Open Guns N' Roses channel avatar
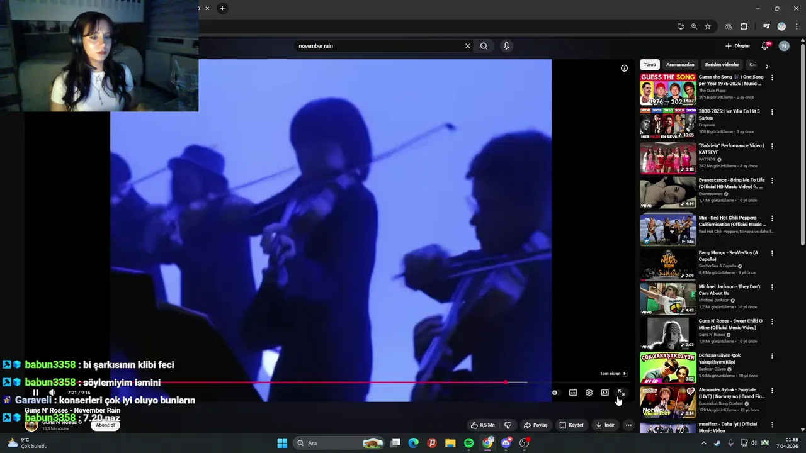The height and width of the screenshot is (453, 806). [x=31, y=425]
